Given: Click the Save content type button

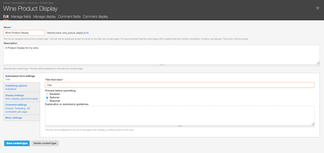Looking at the screenshot, I should (x=17, y=143).
